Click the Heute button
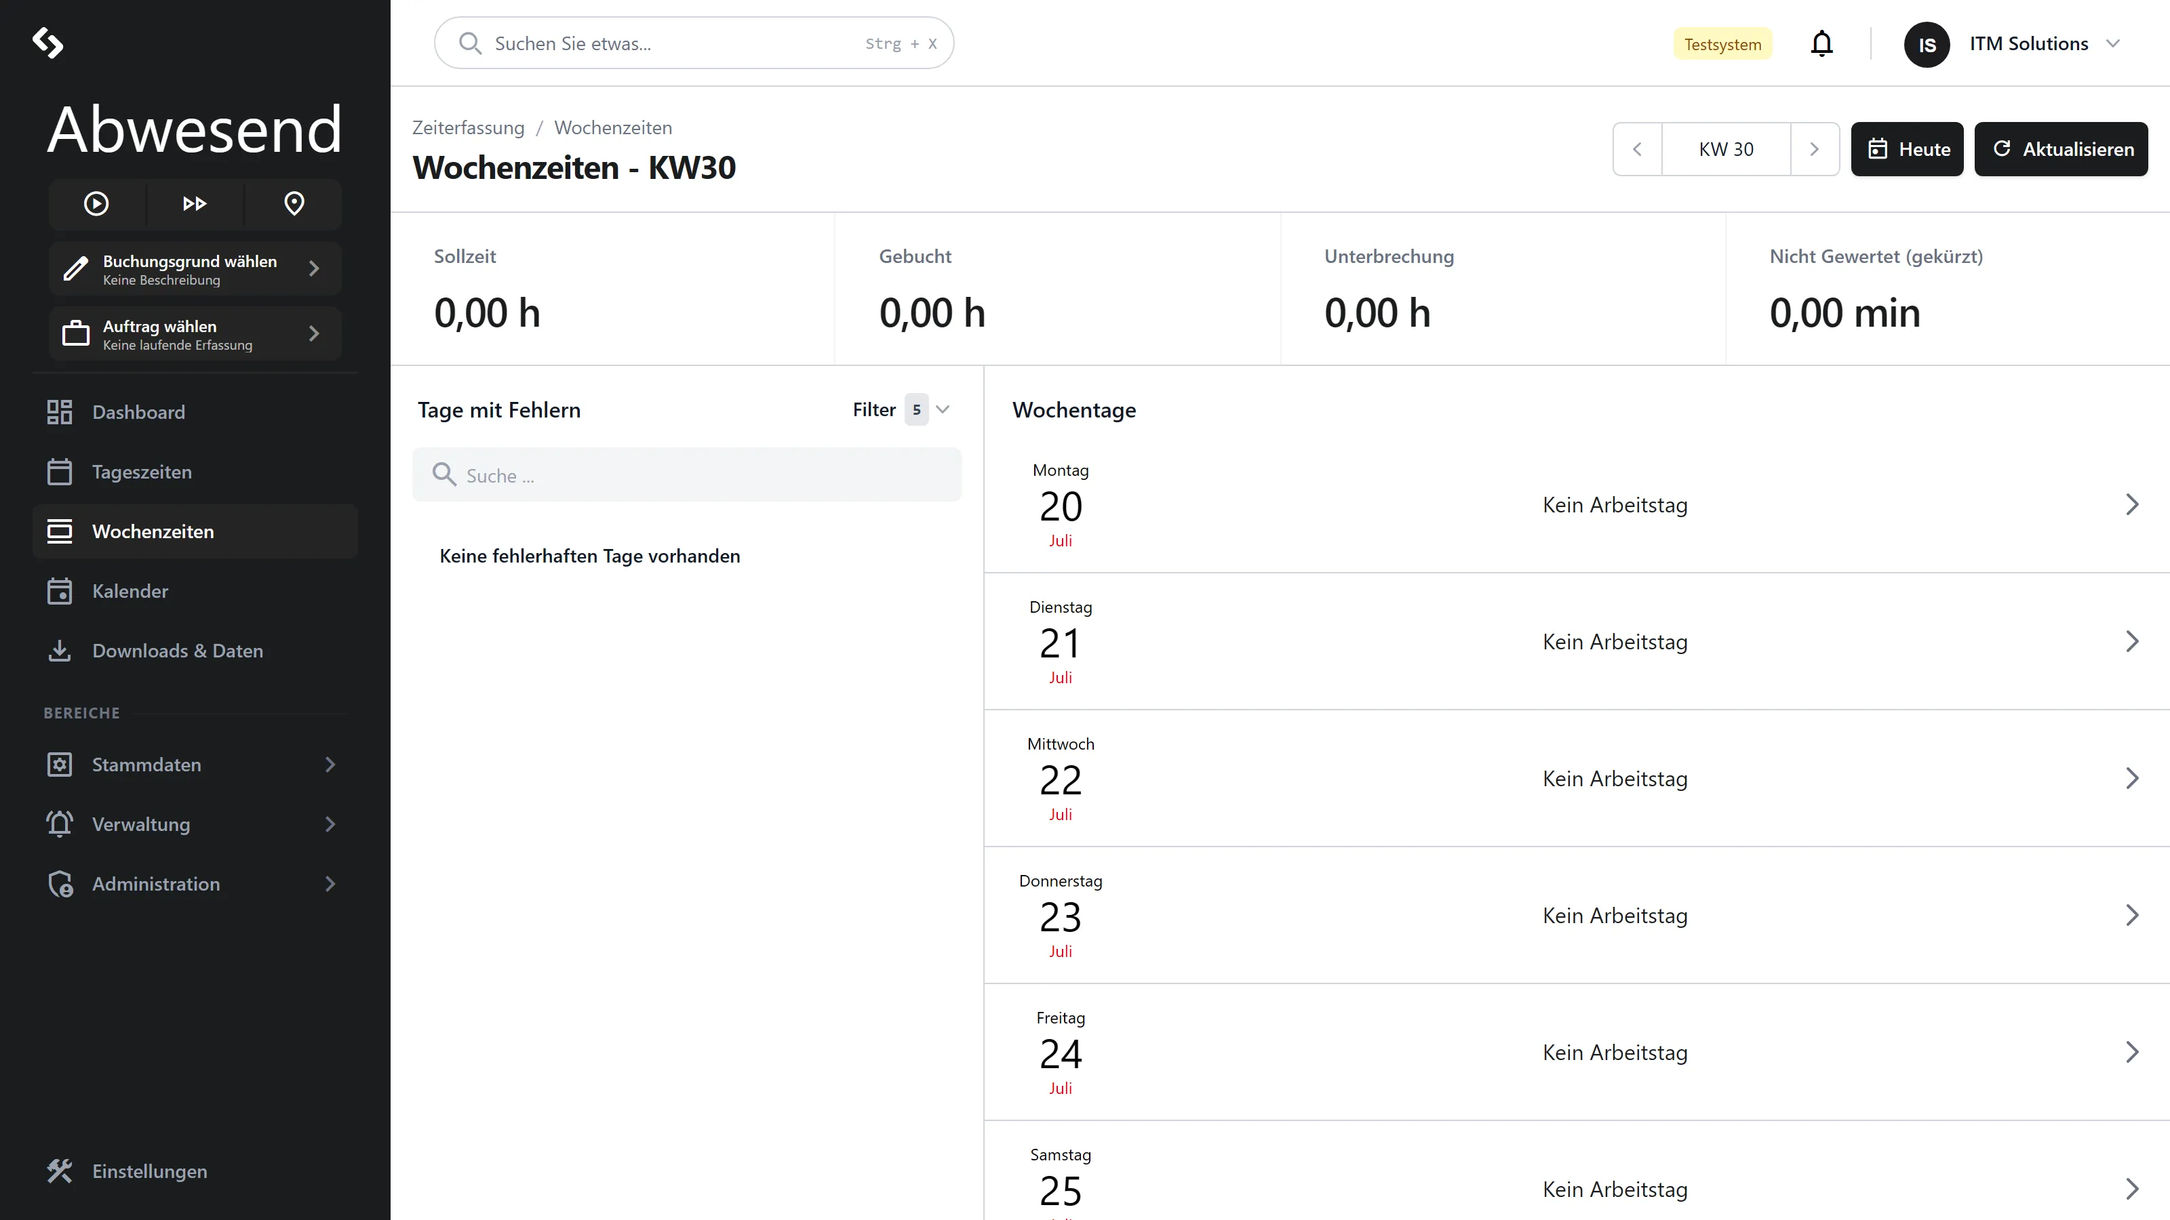Screen dimensions: 2170x1220 1907,149
